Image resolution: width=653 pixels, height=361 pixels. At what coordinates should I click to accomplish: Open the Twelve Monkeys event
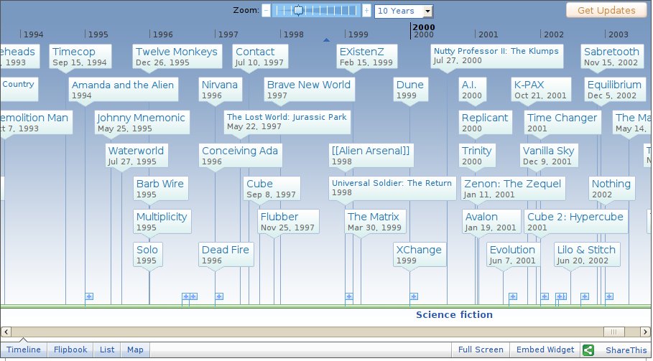[x=177, y=57]
